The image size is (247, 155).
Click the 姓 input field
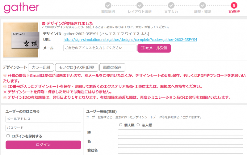pyautogui.click(x=180, y=133)
